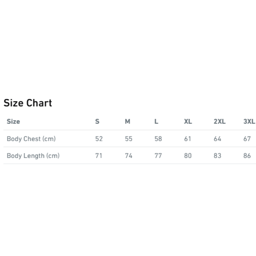Click the chest value 55 for size M
Image resolution: width=256 pixels, height=256 pixels.
[x=129, y=139]
